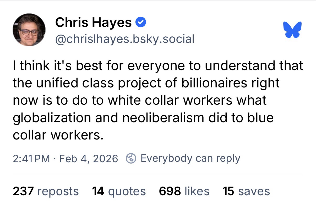
Task: Click the Feb 4, 2026 date
Action: click(89, 158)
